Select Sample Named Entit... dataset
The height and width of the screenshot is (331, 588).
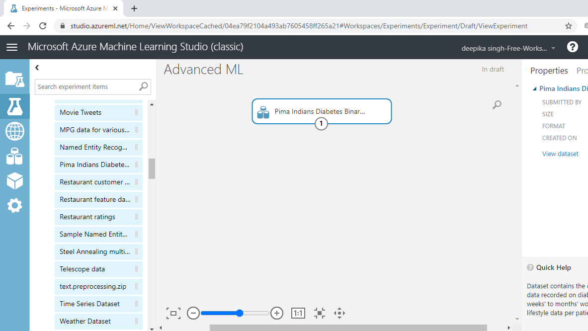(x=98, y=234)
